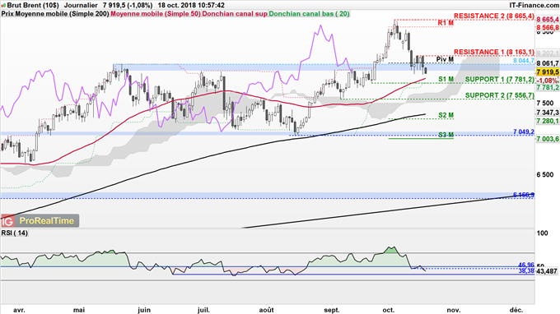Screen dimensions: 560x314
Task: Click the Brut Brent (10$) instrument title
Action: pyautogui.click(x=33, y=6)
